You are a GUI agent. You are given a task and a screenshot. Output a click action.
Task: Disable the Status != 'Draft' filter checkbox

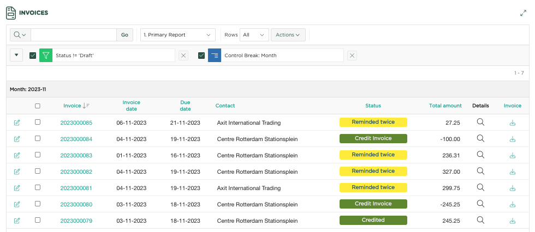[33, 56]
